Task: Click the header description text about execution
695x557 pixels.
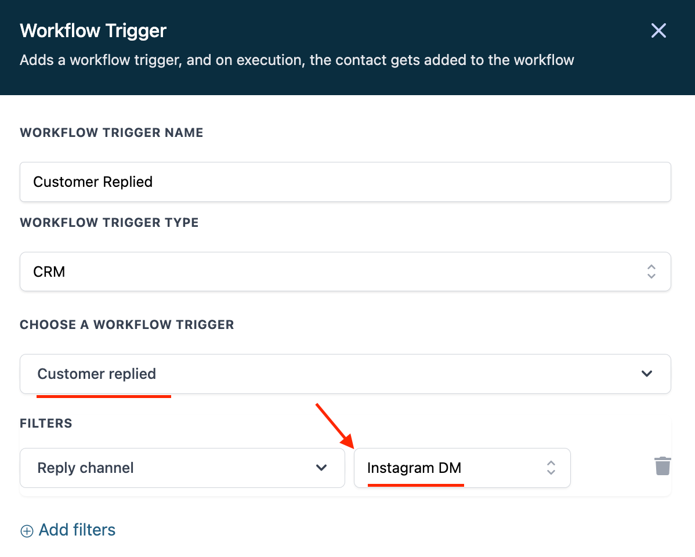Action: (x=296, y=60)
